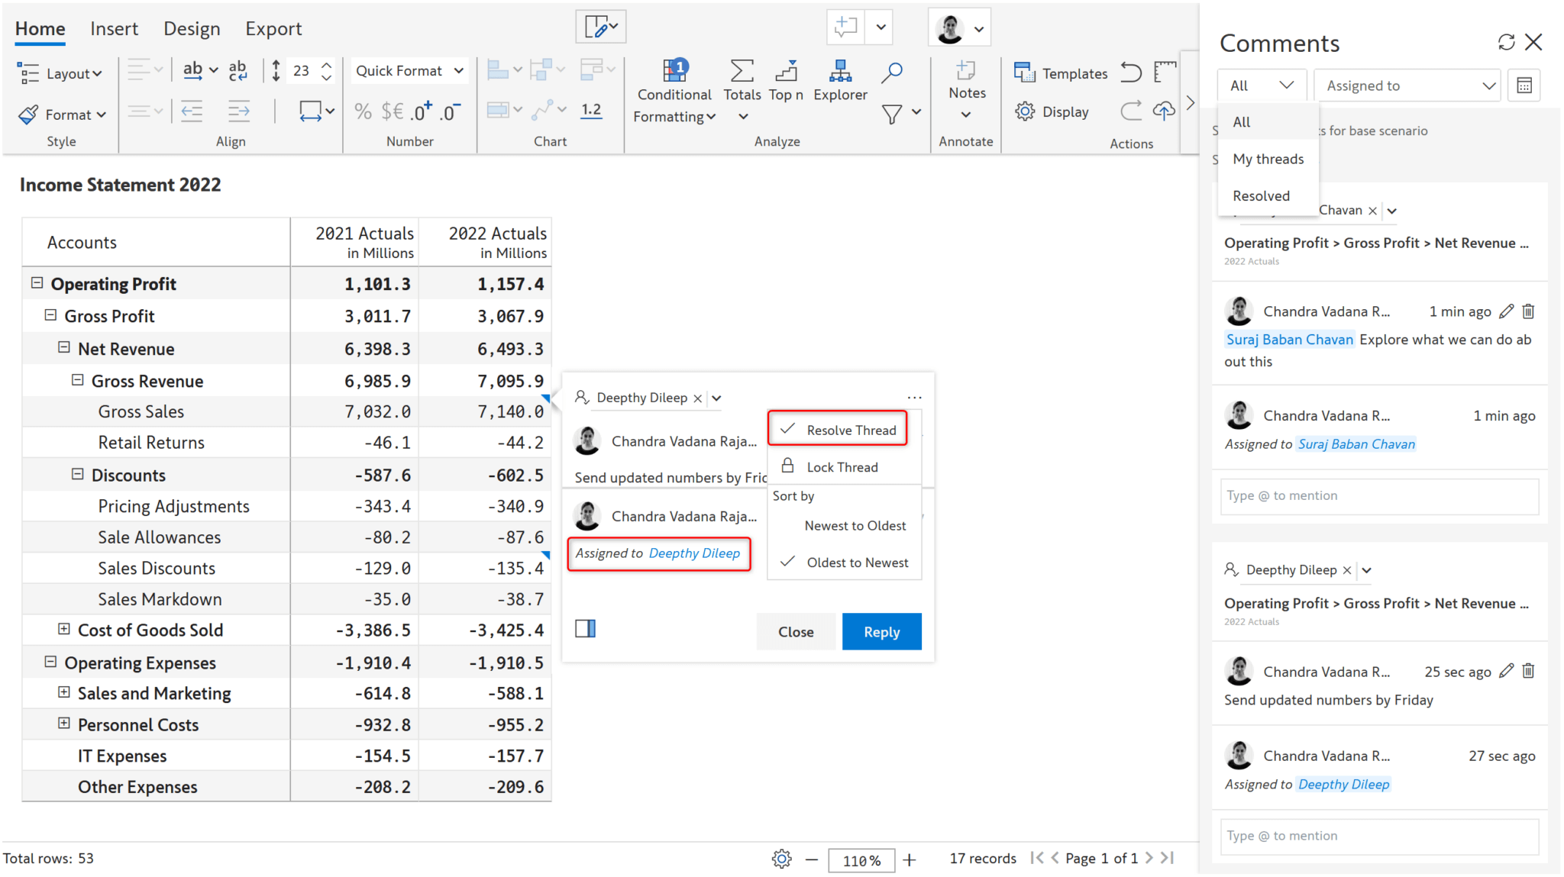Filter comments to My threads
Viewport: 1564px width, 877px height.
(1268, 159)
